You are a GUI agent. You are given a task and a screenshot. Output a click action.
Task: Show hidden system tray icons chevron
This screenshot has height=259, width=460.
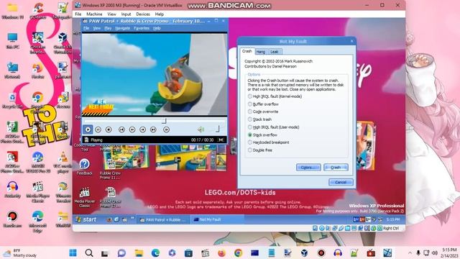(410, 253)
